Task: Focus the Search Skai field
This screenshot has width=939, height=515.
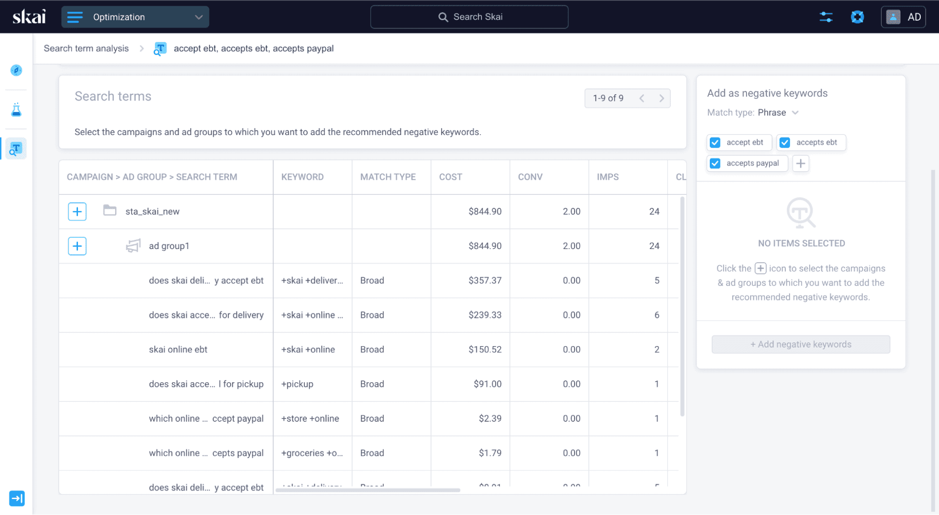Action: coord(469,17)
